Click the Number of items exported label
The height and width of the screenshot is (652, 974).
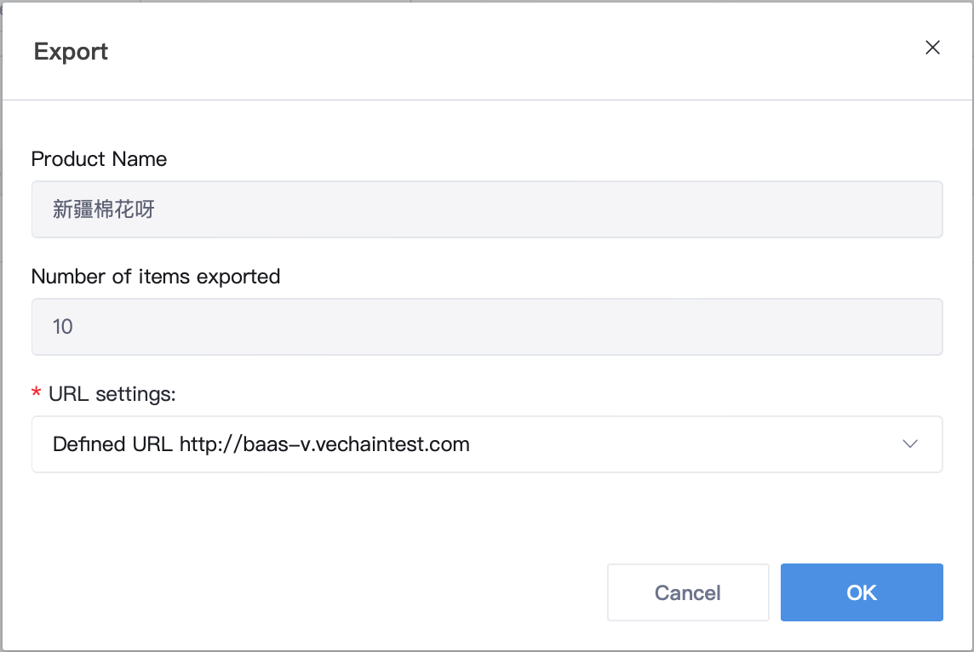coord(155,277)
